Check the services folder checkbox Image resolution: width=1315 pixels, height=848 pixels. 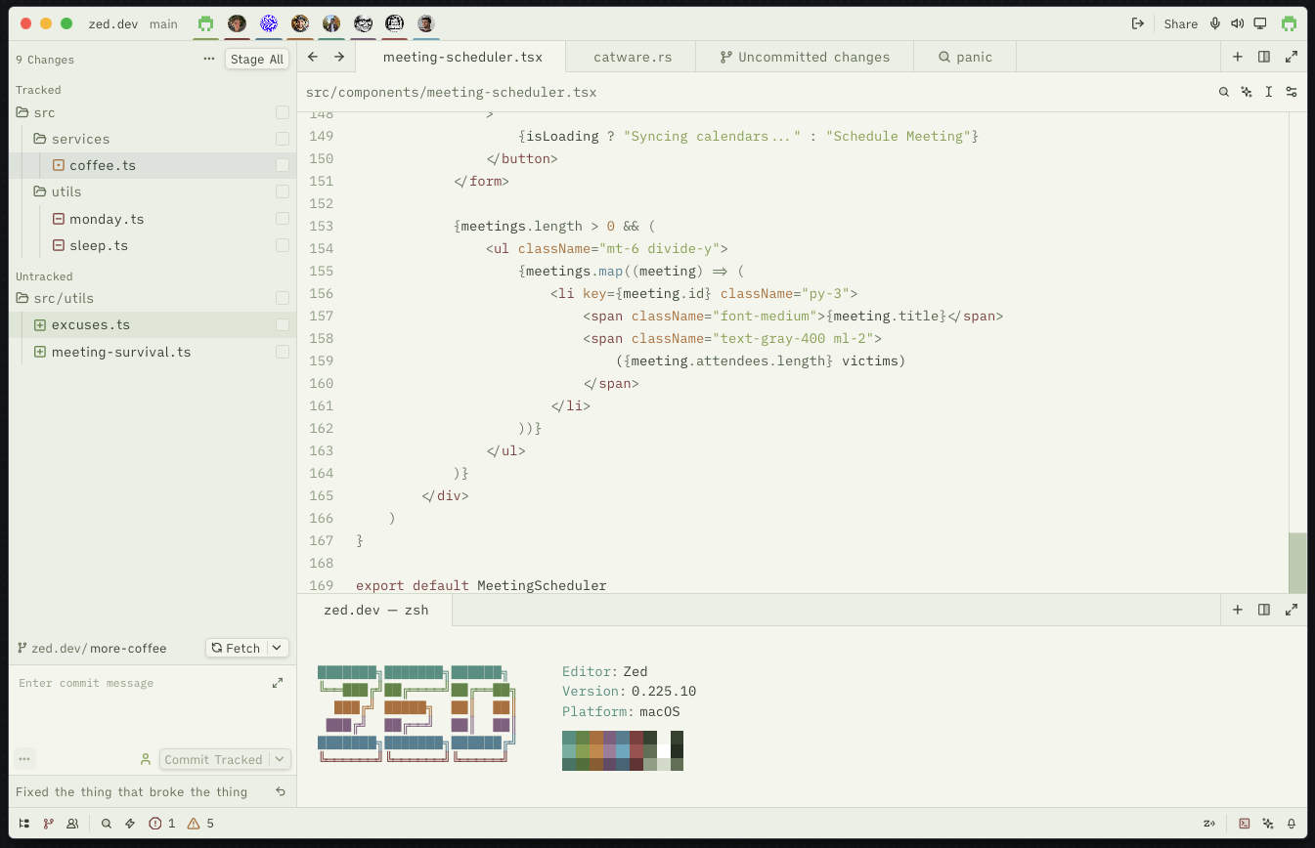click(x=283, y=139)
